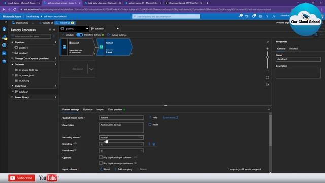Click the Help button in flatten settings
The width and height of the screenshot is (325, 183).
tap(153, 117)
